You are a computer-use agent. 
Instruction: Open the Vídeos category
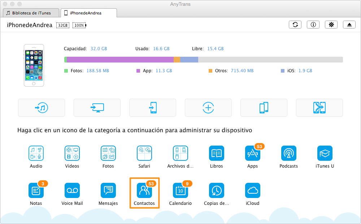pos(72,153)
